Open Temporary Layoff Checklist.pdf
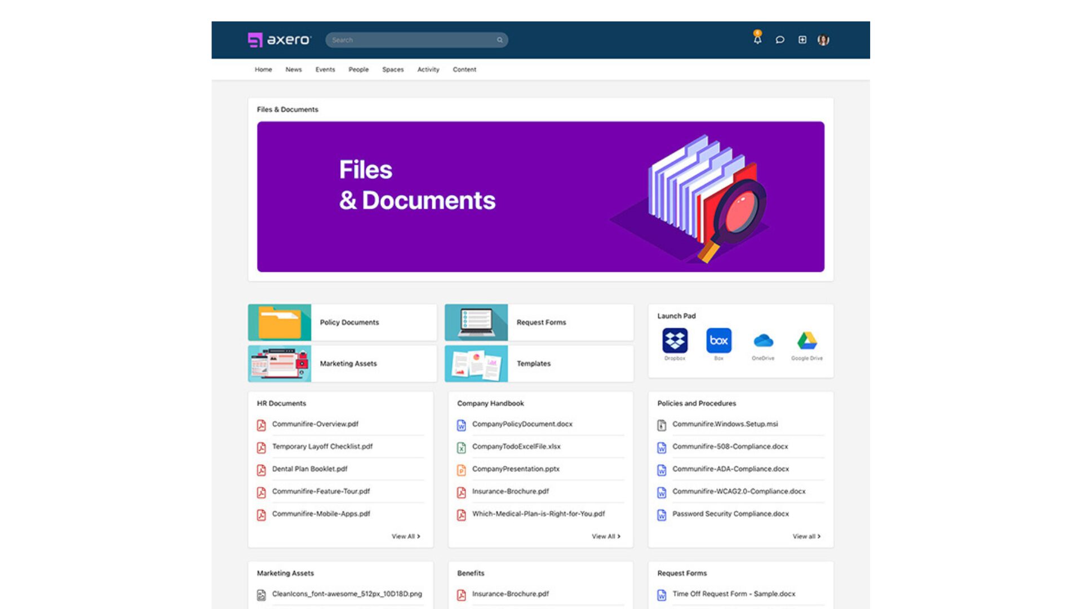This screenshot has width=1082, height=609. coord(322,446)
